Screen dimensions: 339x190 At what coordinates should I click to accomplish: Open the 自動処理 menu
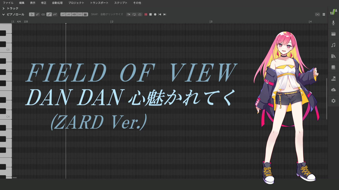click(x=57, y=3)
